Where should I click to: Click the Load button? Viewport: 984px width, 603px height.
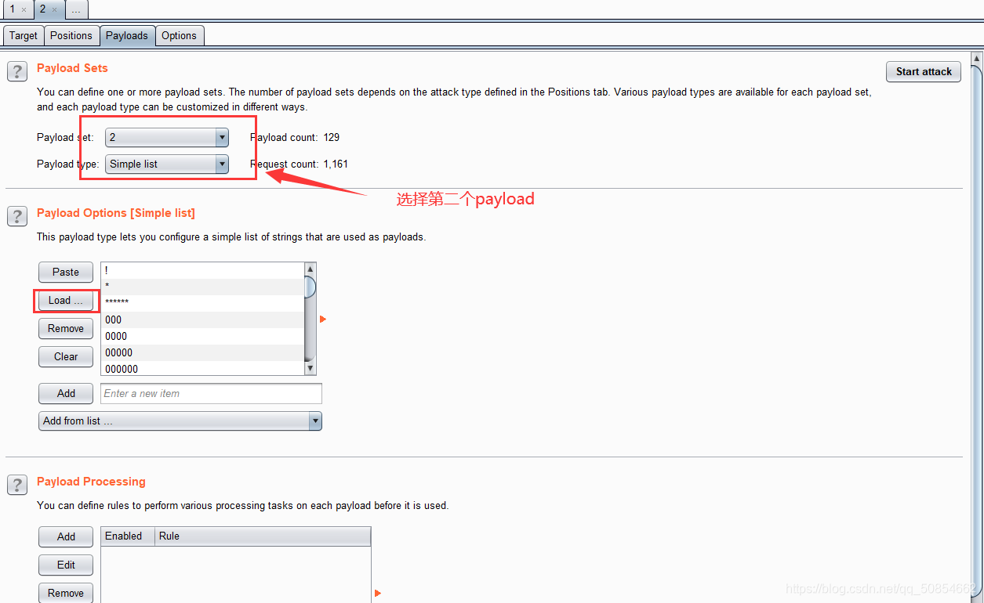[x=66, y=300]
